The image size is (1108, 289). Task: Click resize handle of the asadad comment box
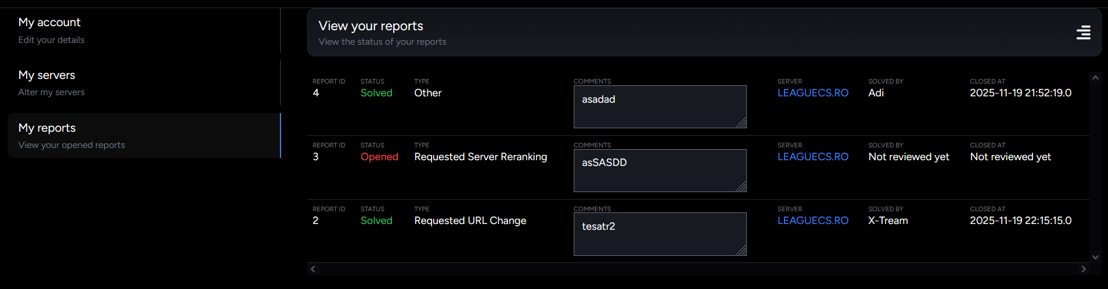tap(741, 123)
